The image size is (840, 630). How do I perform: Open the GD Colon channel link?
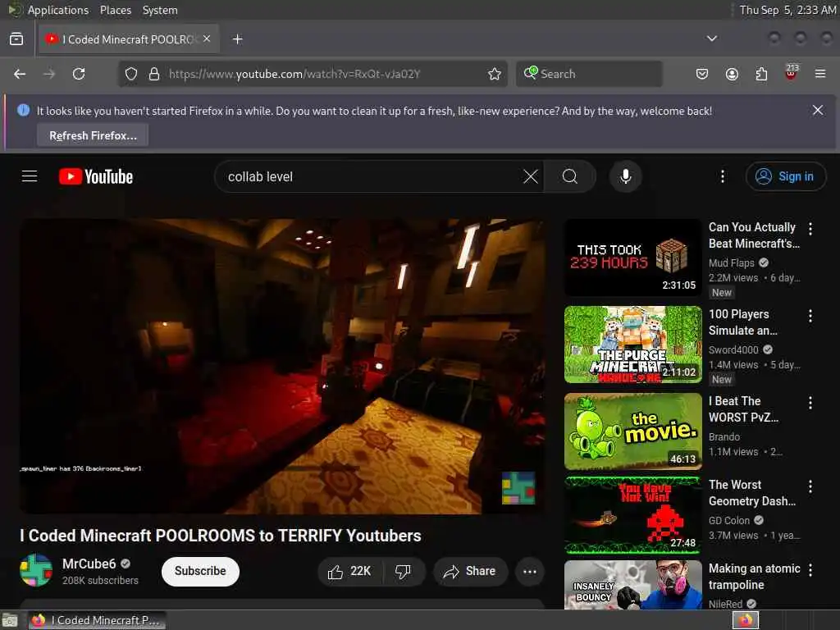[x=729, y=520]
